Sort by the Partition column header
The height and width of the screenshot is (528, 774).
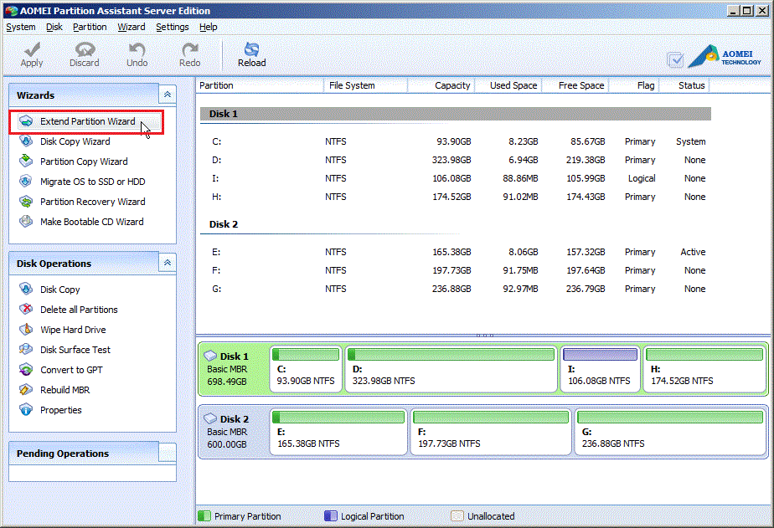[260, 85]
